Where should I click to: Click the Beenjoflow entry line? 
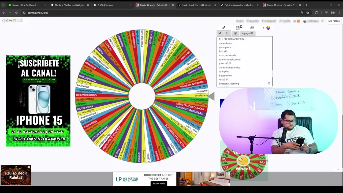225,75
